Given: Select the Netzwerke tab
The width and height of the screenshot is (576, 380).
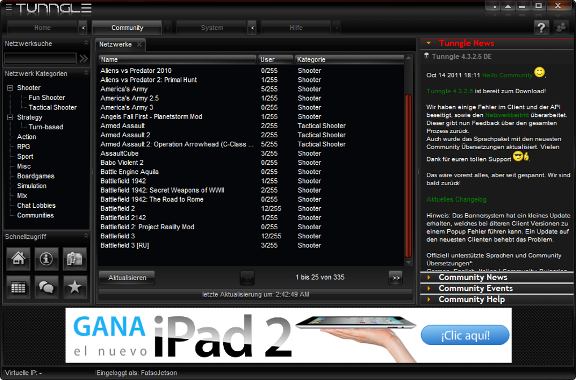Looking at the screenshot, I should pos(115,45).
